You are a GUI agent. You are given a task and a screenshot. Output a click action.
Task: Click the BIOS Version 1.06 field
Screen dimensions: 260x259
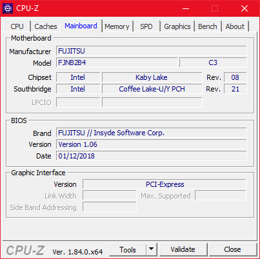point(152,144)
